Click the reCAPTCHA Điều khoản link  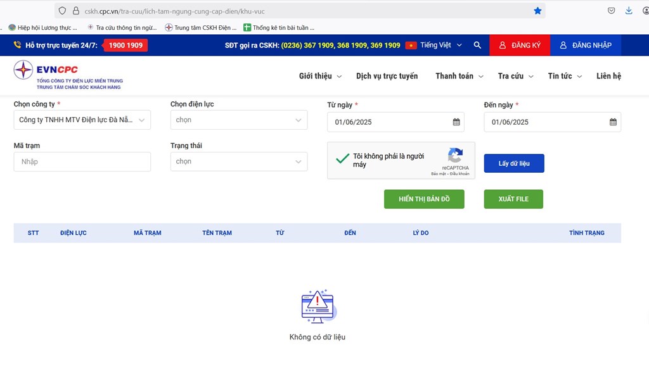point(459,174)
